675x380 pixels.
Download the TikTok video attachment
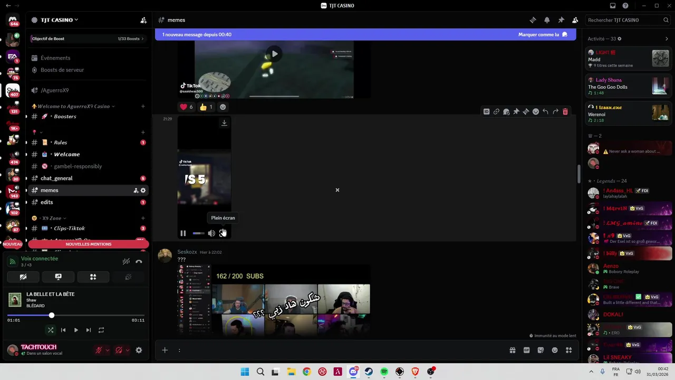pos(224,122)
